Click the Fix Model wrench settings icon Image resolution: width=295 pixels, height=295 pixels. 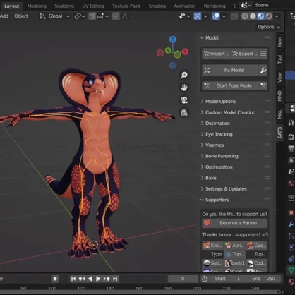pyautogui.click(x=263, y=71)
